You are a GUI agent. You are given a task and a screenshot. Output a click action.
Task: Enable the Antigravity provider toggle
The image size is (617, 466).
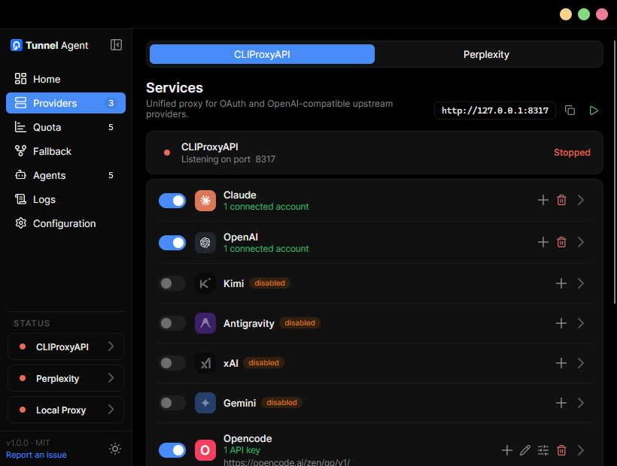172,323
